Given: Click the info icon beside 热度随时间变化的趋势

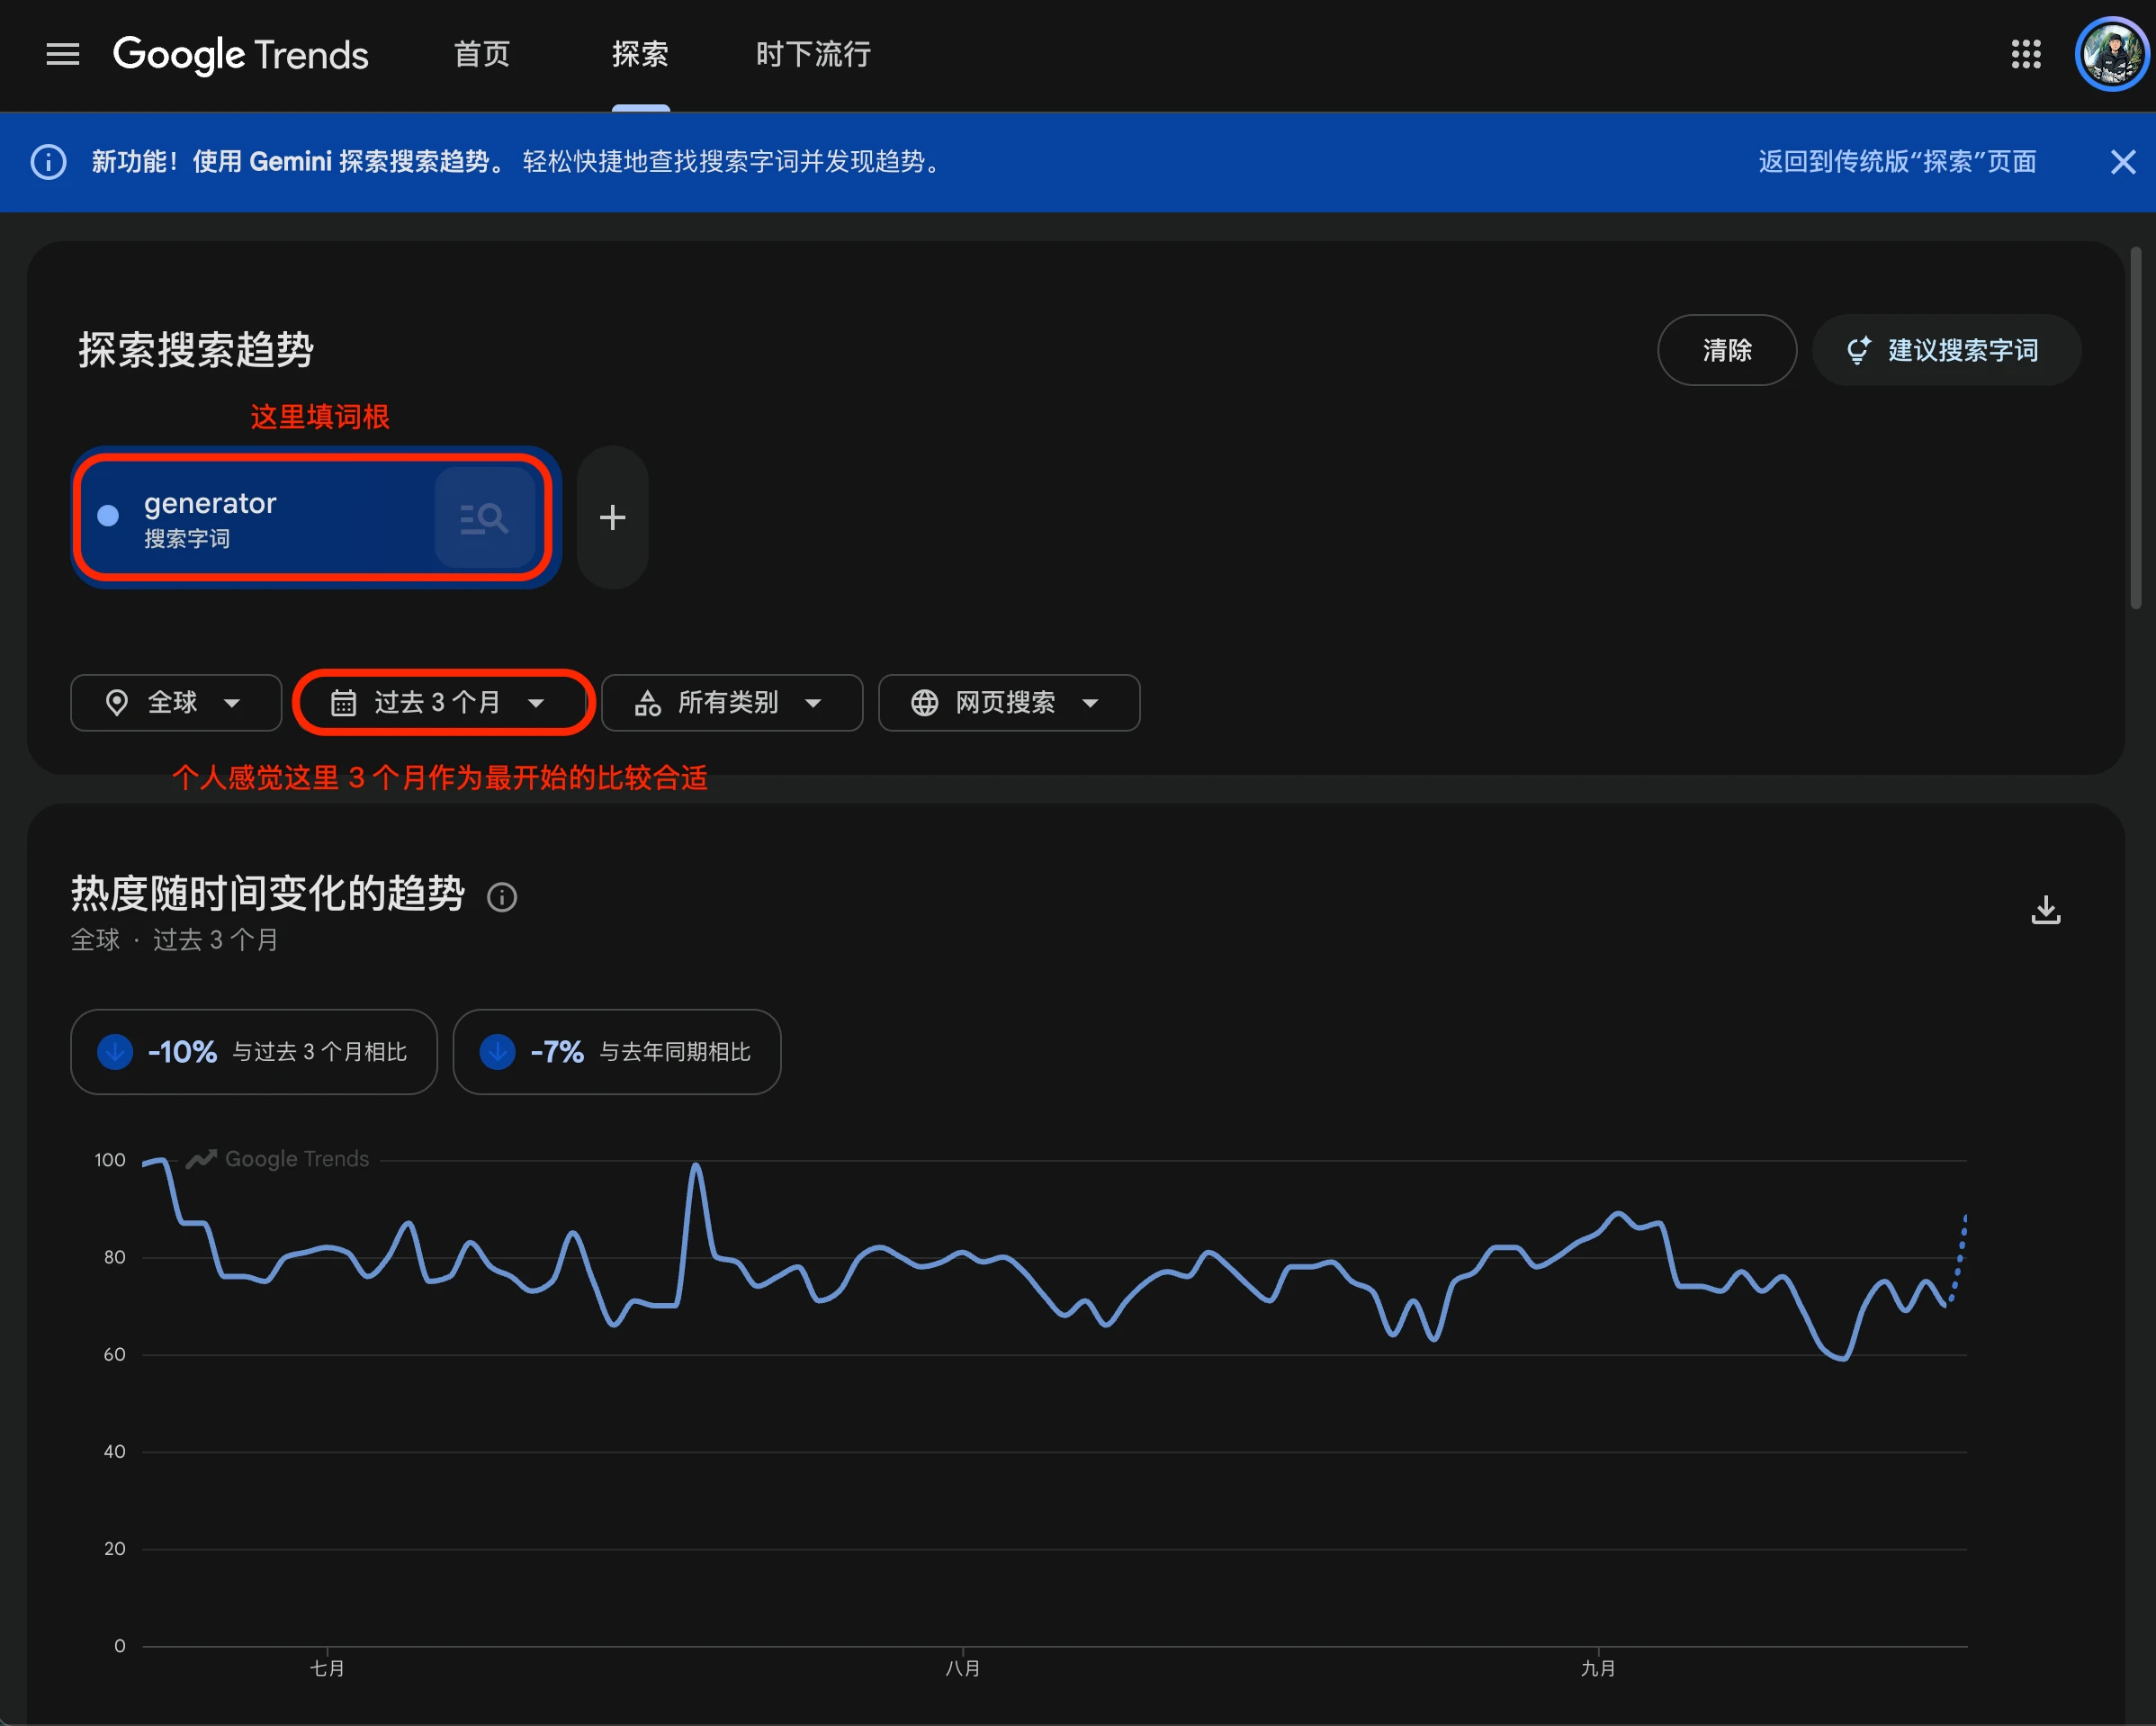Looking at the screenshot, I should click(502, 897).
